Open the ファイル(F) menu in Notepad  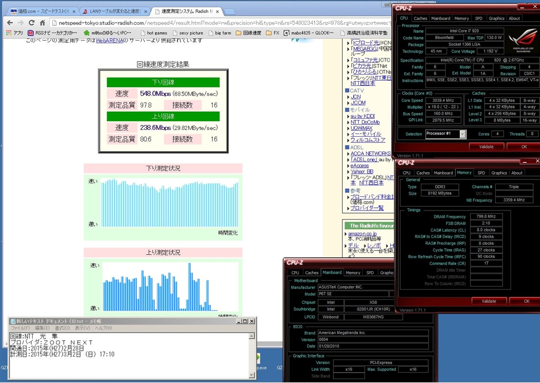click(21, 328)
